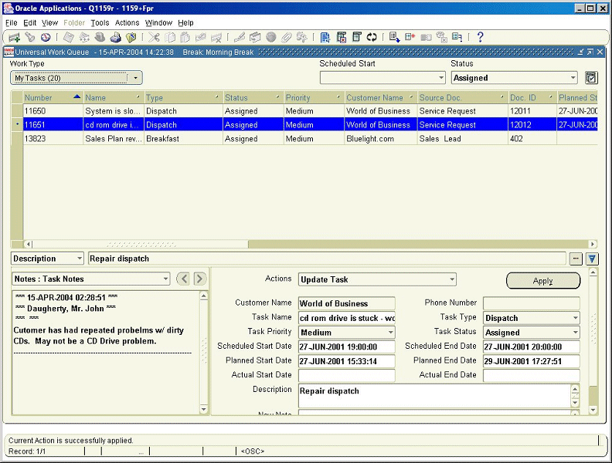Click the Apply button
Viewport: 612px width, 463px height.
[x=542, y=281]
